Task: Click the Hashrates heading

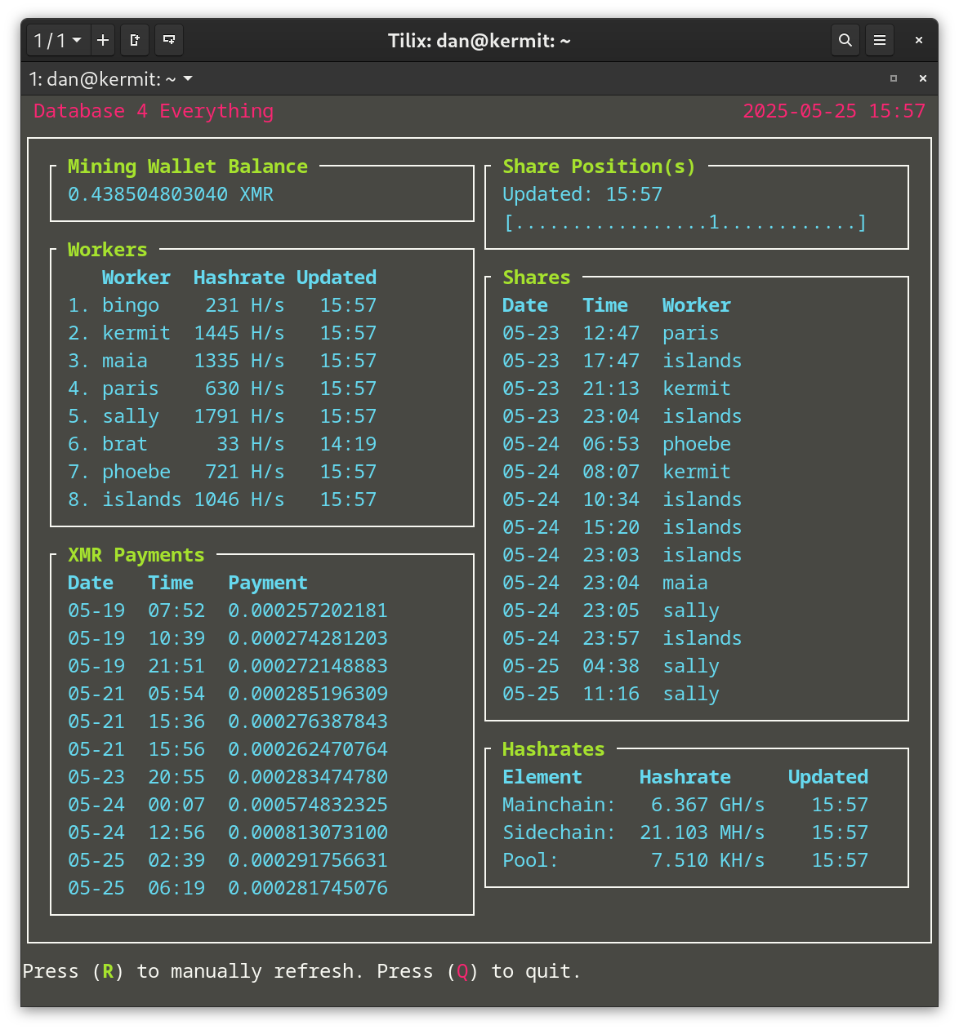Action: point(553,749)
